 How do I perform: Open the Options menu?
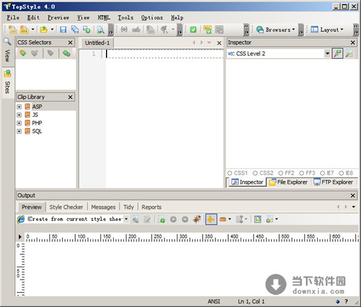click(152, 17)
